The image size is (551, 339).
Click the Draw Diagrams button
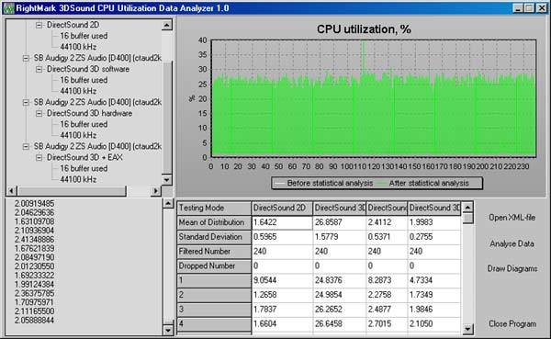tap(512, 268)
